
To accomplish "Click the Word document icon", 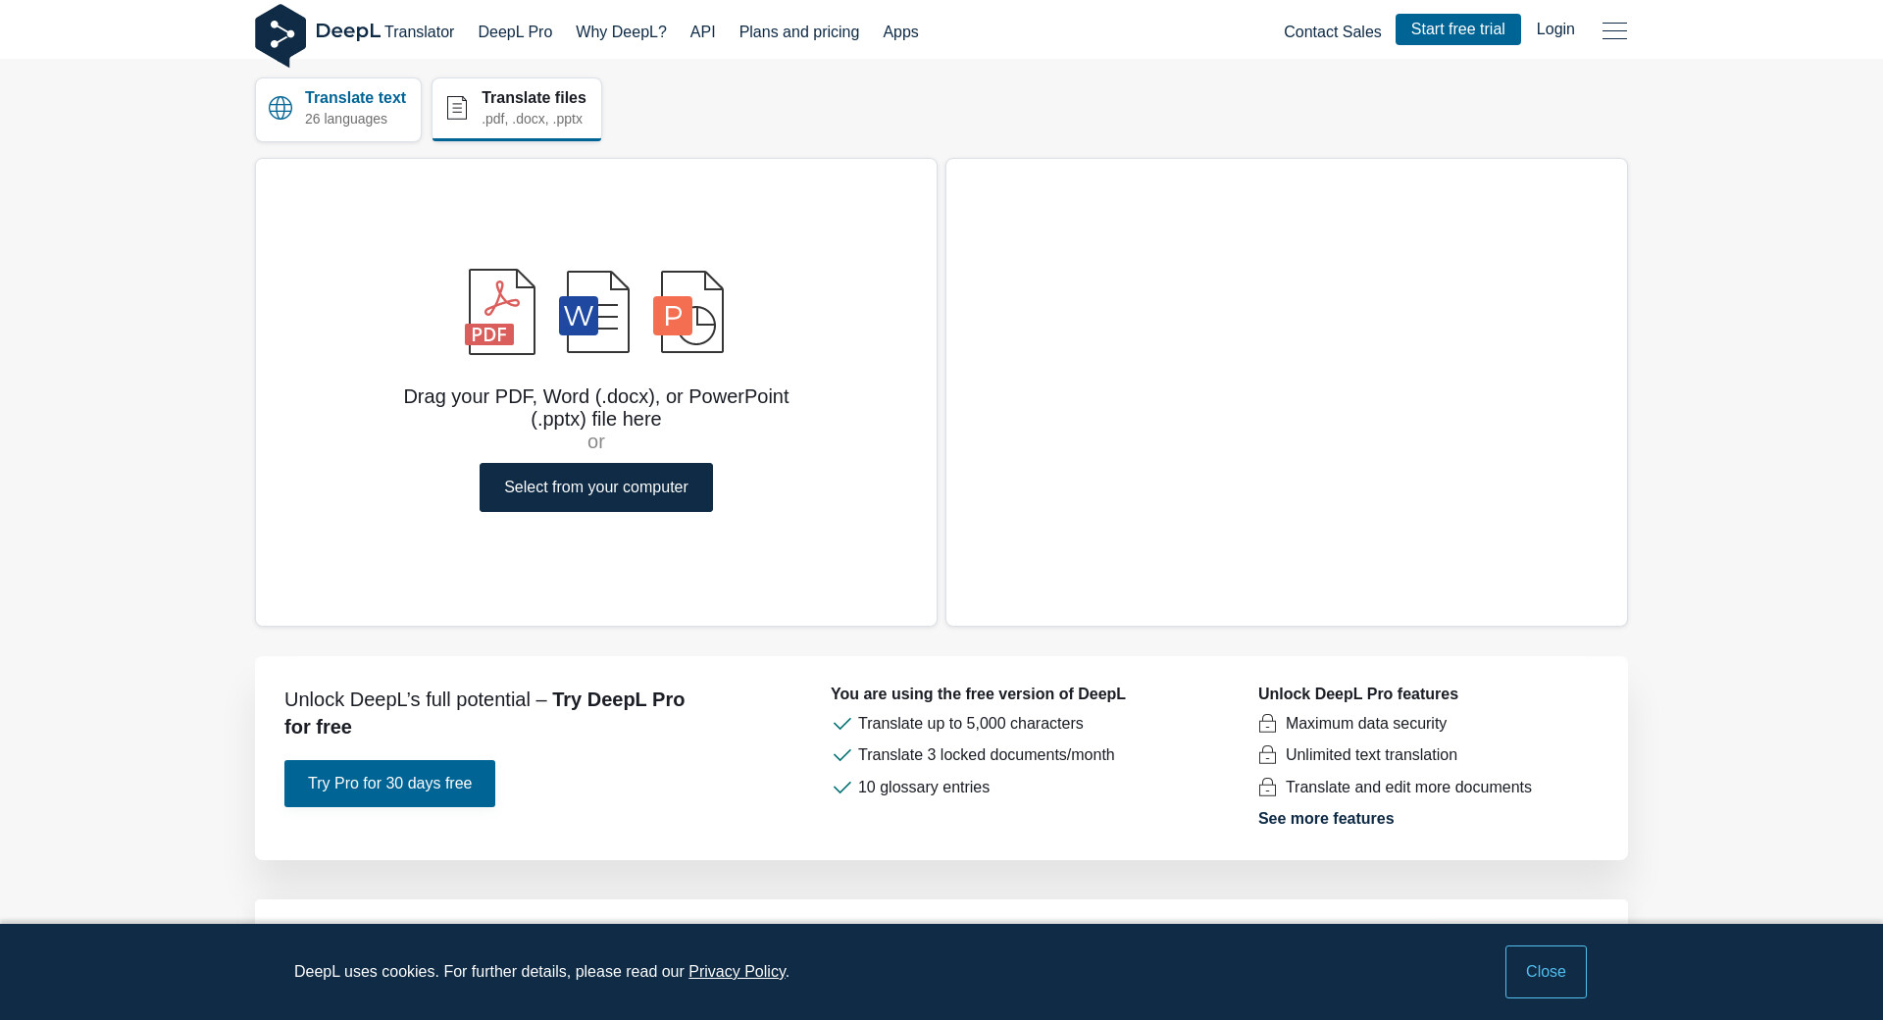I will (x=594, y=312).
